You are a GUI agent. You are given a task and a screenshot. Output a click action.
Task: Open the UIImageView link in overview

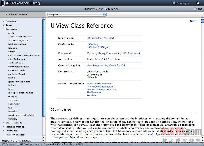point(59,137)
